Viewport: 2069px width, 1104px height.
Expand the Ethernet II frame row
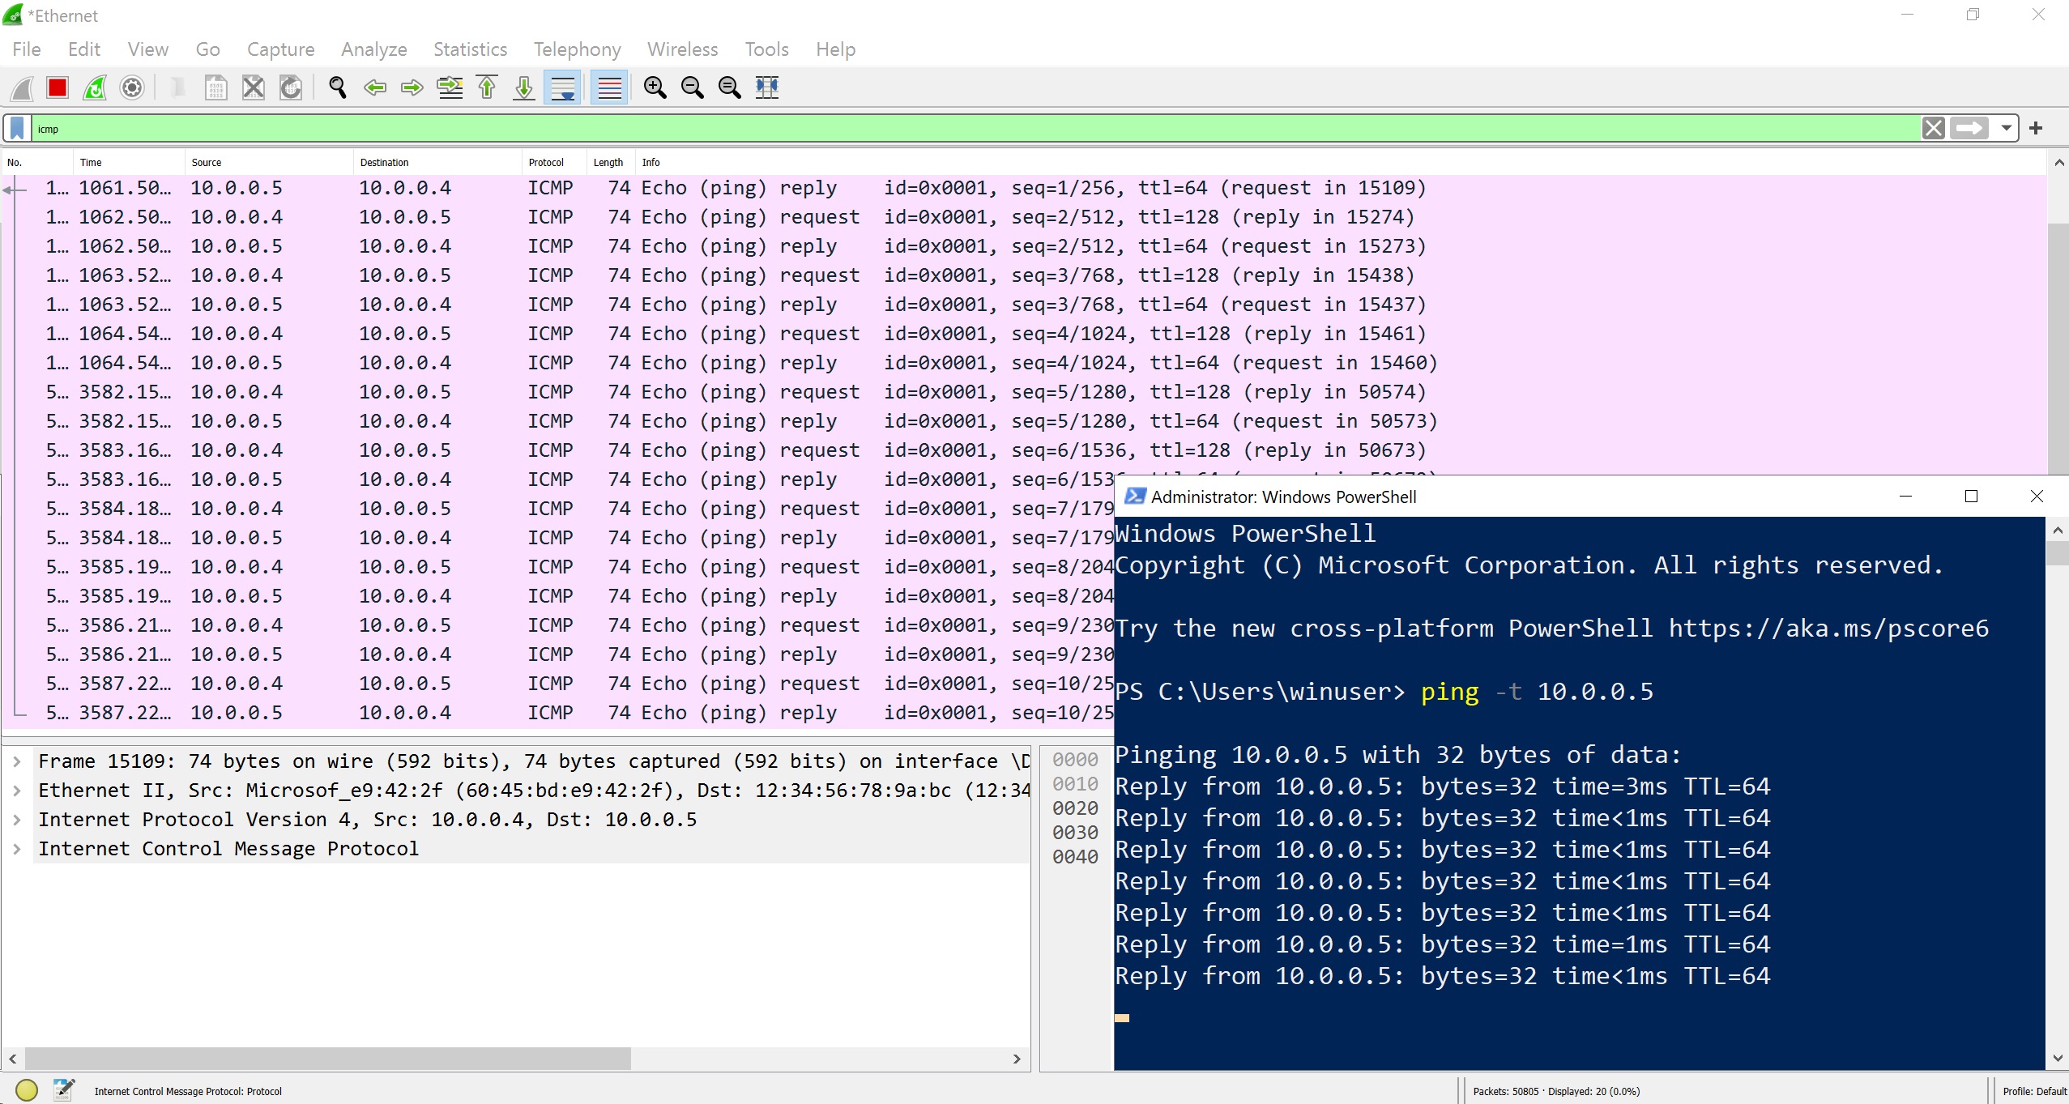click(19, 790)
